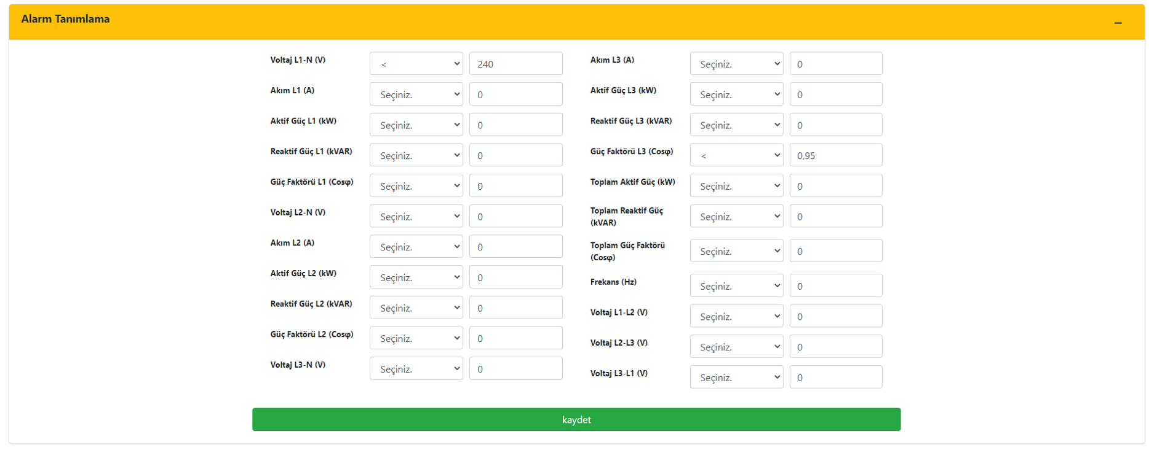This screenshot has width=1149, height=453.
Task: Expand the Voltaj L2-N operator dropdown
Action: [416, 216]
